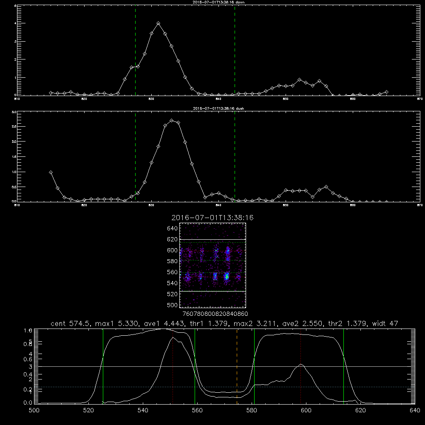Click the x-axis label '500' on the bottom plot
This screenshot has height=425, width=425.
pos(34,411)
